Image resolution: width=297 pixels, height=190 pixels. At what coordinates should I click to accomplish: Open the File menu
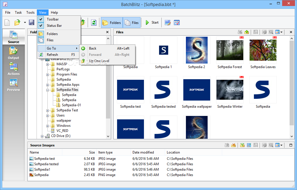click(x=8, y=13)
